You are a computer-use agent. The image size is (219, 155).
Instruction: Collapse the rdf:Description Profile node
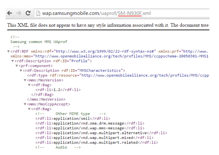[x=13, y=61]
